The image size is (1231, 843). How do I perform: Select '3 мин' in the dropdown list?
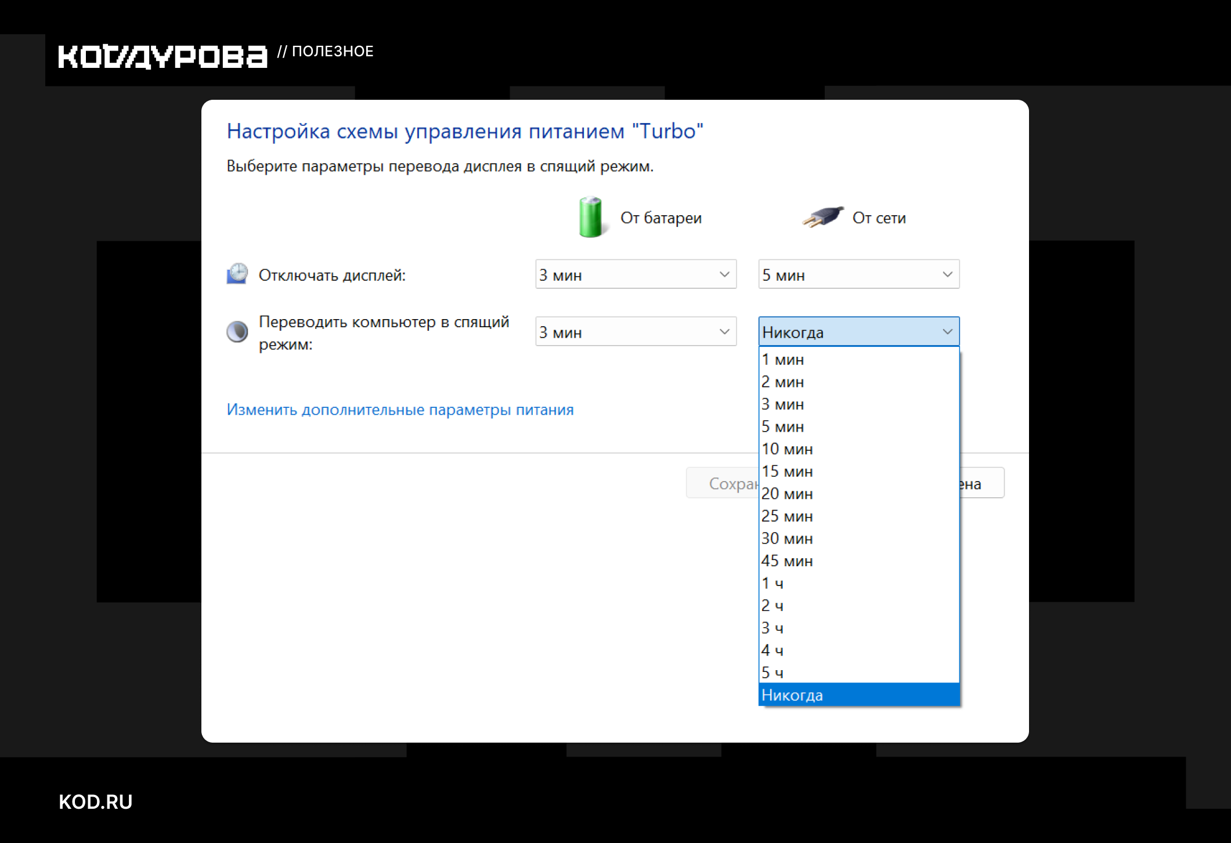858,404
